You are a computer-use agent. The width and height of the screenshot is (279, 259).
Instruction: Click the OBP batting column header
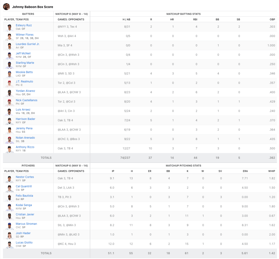pos(272,20)
